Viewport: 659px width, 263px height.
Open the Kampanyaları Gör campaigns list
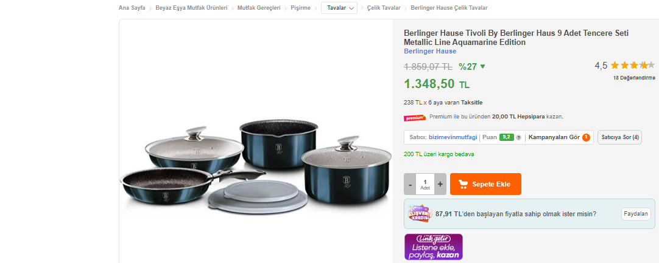pos(554,137)
